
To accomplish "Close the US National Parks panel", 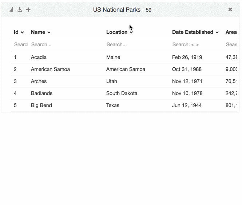I will tap(230, 9).
